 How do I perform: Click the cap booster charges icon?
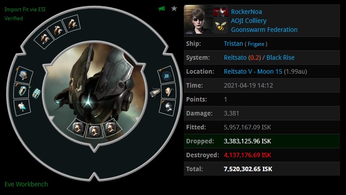[36, 93]
